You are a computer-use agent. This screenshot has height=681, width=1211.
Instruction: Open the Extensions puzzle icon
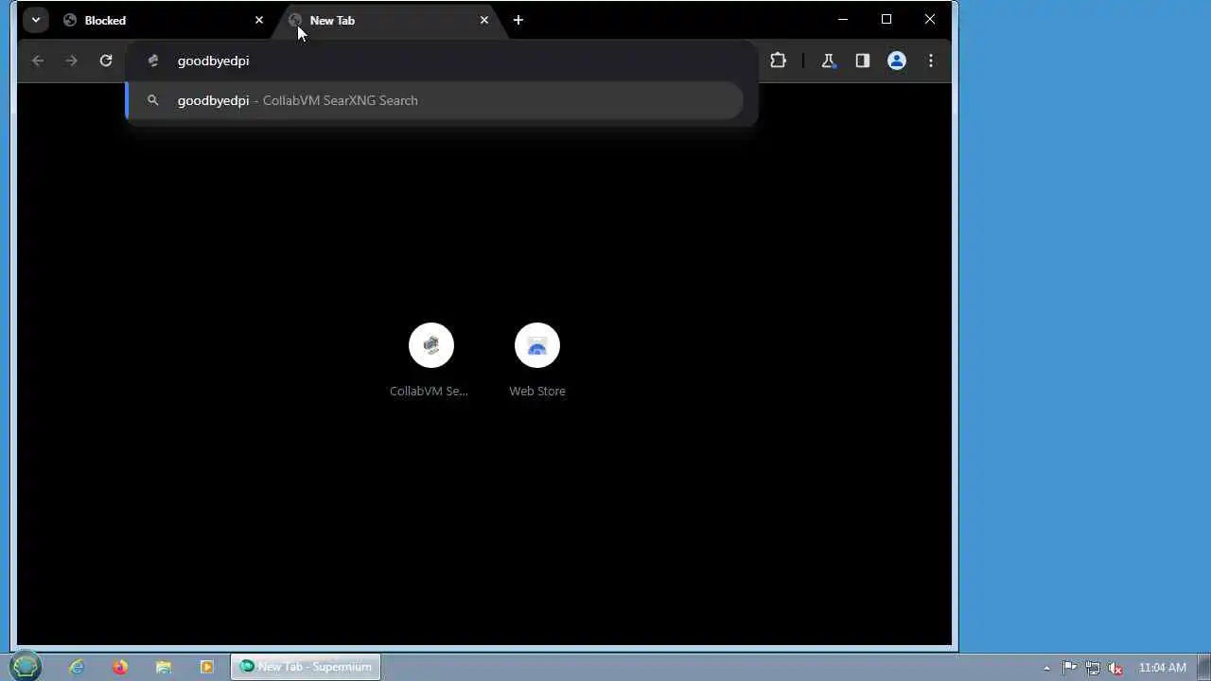[x=778, y=61]
